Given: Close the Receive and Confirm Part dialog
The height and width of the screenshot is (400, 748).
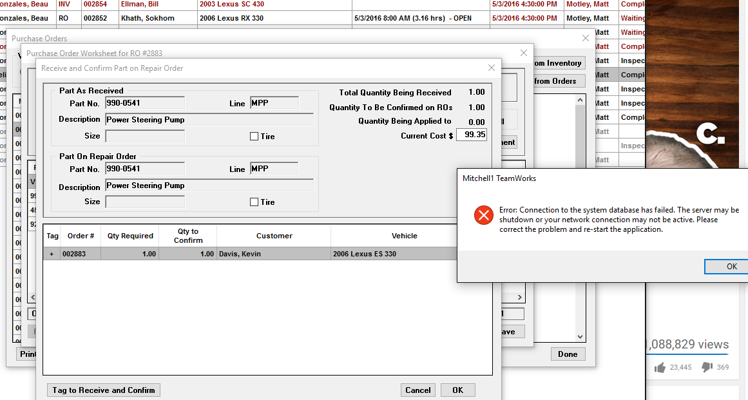Looking at the screenshot, I should coord(492,68).
